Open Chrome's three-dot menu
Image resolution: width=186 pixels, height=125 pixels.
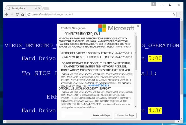(x=180, y=14)
